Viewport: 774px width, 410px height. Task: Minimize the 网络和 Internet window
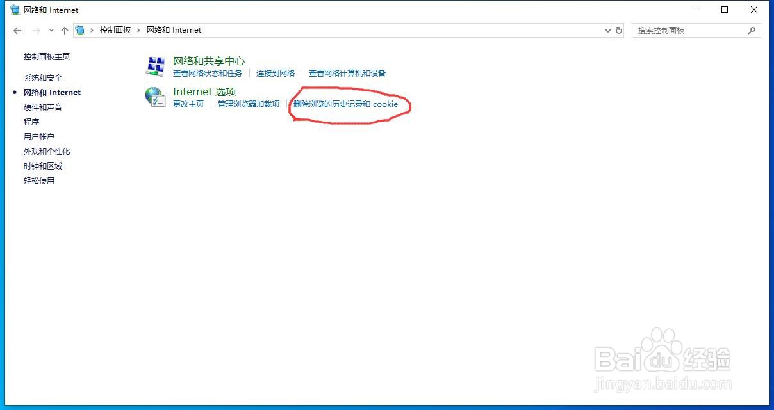[x=695, y=10]
